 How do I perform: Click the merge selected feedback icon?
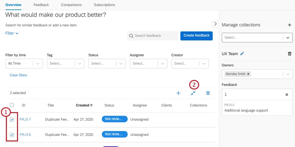click(193, 93)
